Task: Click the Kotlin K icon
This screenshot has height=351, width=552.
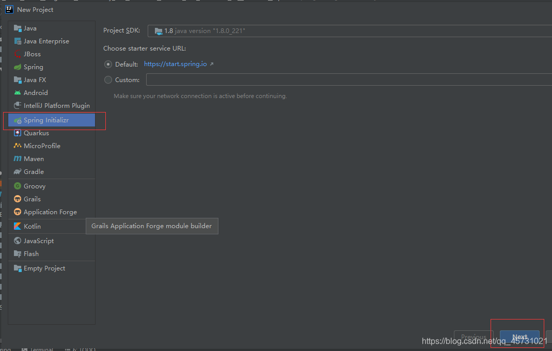Action: (x=18, y=227)
